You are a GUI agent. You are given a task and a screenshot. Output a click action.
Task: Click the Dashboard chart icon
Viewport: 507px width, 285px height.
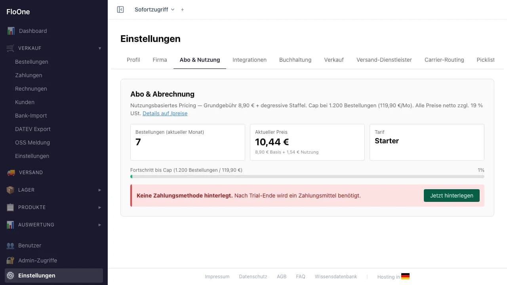[x=11, y=31]
